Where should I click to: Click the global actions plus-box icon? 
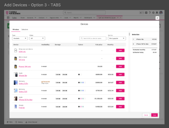pyautogui.click(x=146, y=13)
